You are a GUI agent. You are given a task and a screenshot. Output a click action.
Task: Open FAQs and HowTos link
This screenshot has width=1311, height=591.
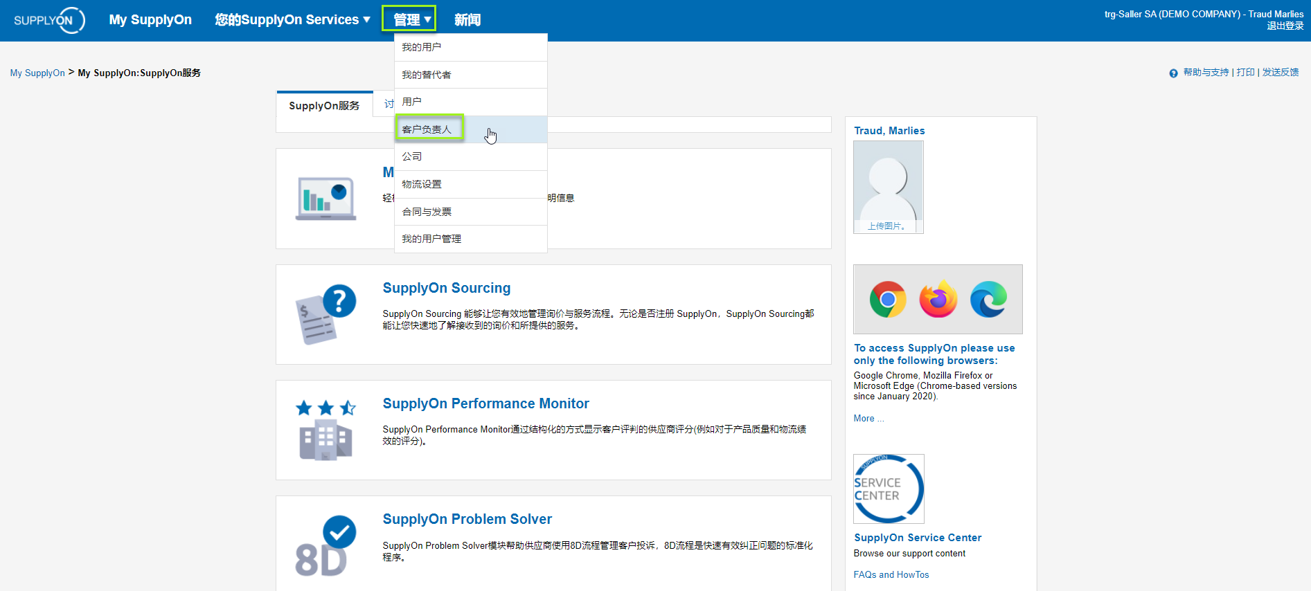coord(891,575)
